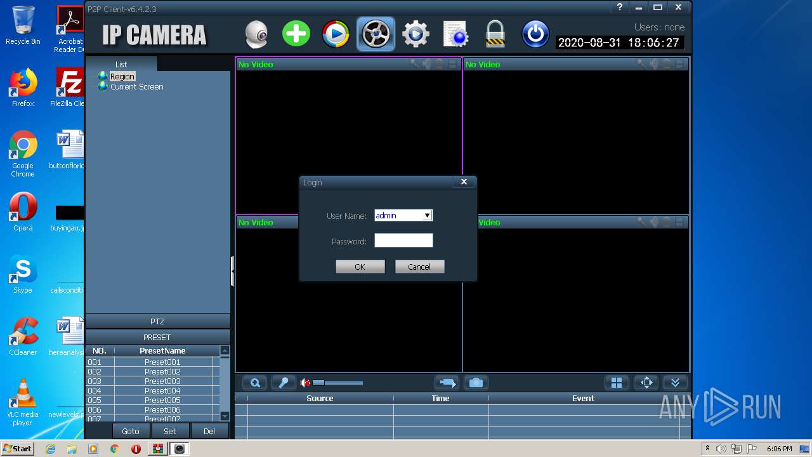Select the highlighted film reel record icon
The height and width of the screenshot is (457, 812).
(x=376, y=34)
